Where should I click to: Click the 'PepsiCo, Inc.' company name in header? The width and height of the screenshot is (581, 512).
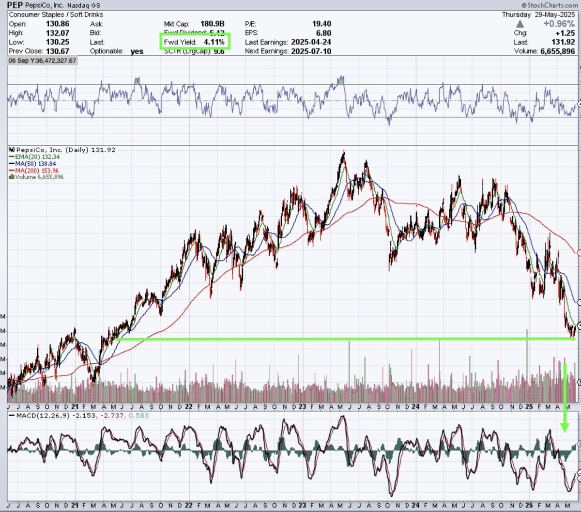45,6
